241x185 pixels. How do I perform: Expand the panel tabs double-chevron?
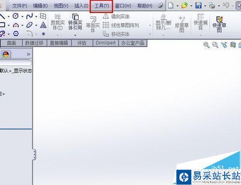pyautogui.click(x=28, y=54)
